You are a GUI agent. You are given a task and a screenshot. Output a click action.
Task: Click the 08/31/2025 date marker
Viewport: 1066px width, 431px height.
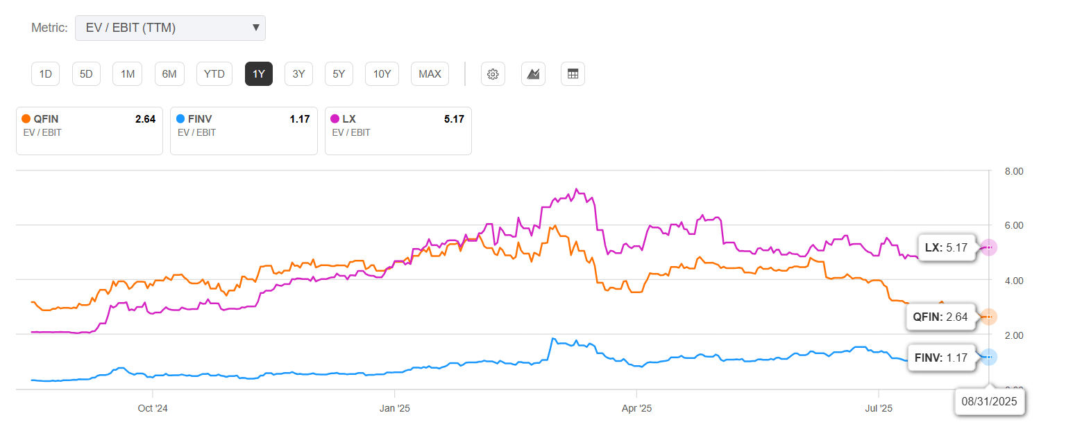click(990, 401)
